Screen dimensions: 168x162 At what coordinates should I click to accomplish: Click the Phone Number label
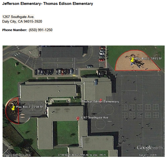tap(15, 30)
